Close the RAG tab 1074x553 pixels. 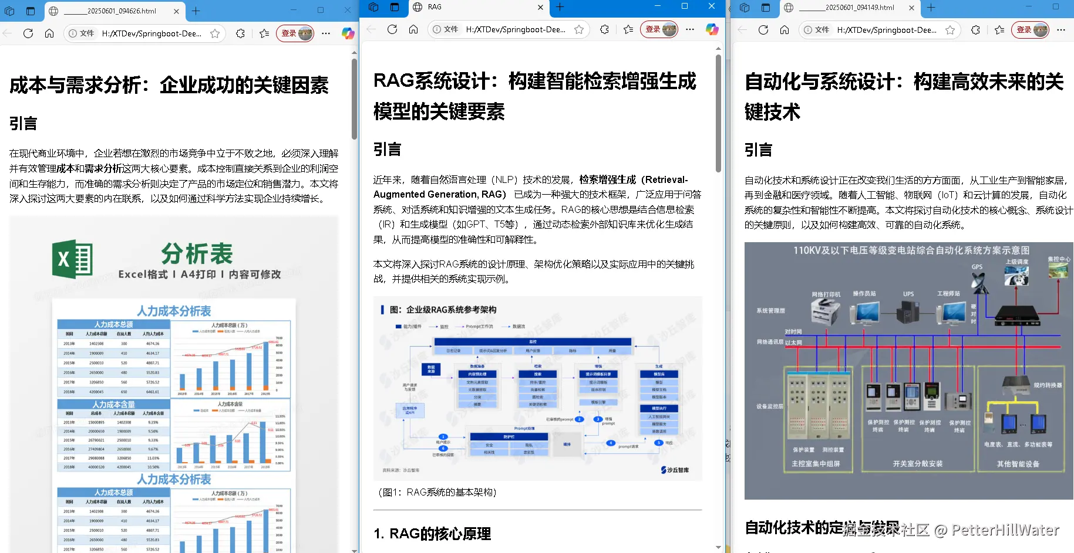tap(540, 7)
